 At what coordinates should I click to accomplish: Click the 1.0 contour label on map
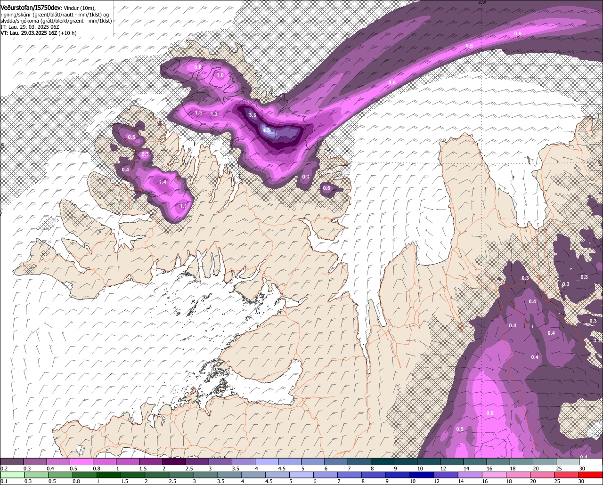coord(220,75)
